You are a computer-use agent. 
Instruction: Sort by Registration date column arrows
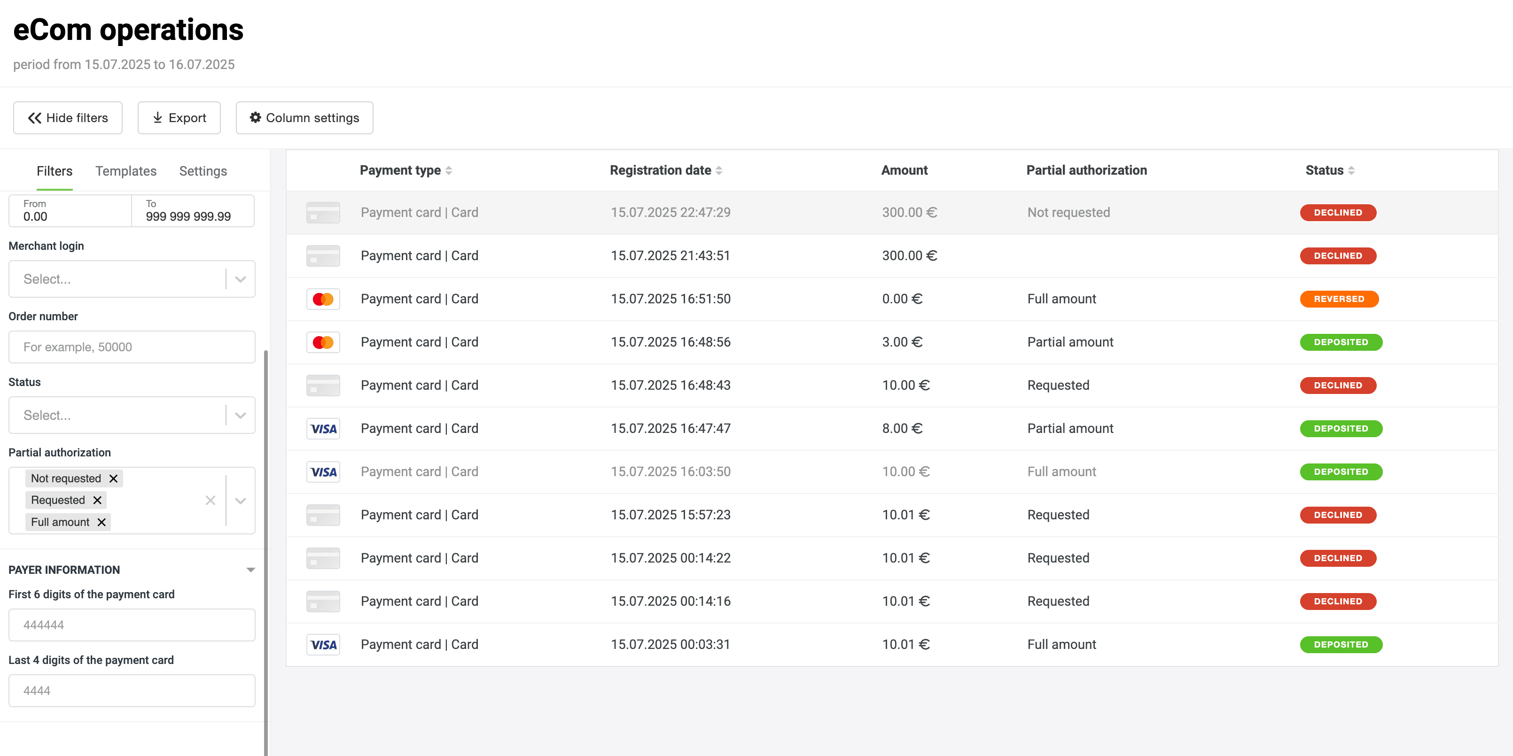click(719, 170)
